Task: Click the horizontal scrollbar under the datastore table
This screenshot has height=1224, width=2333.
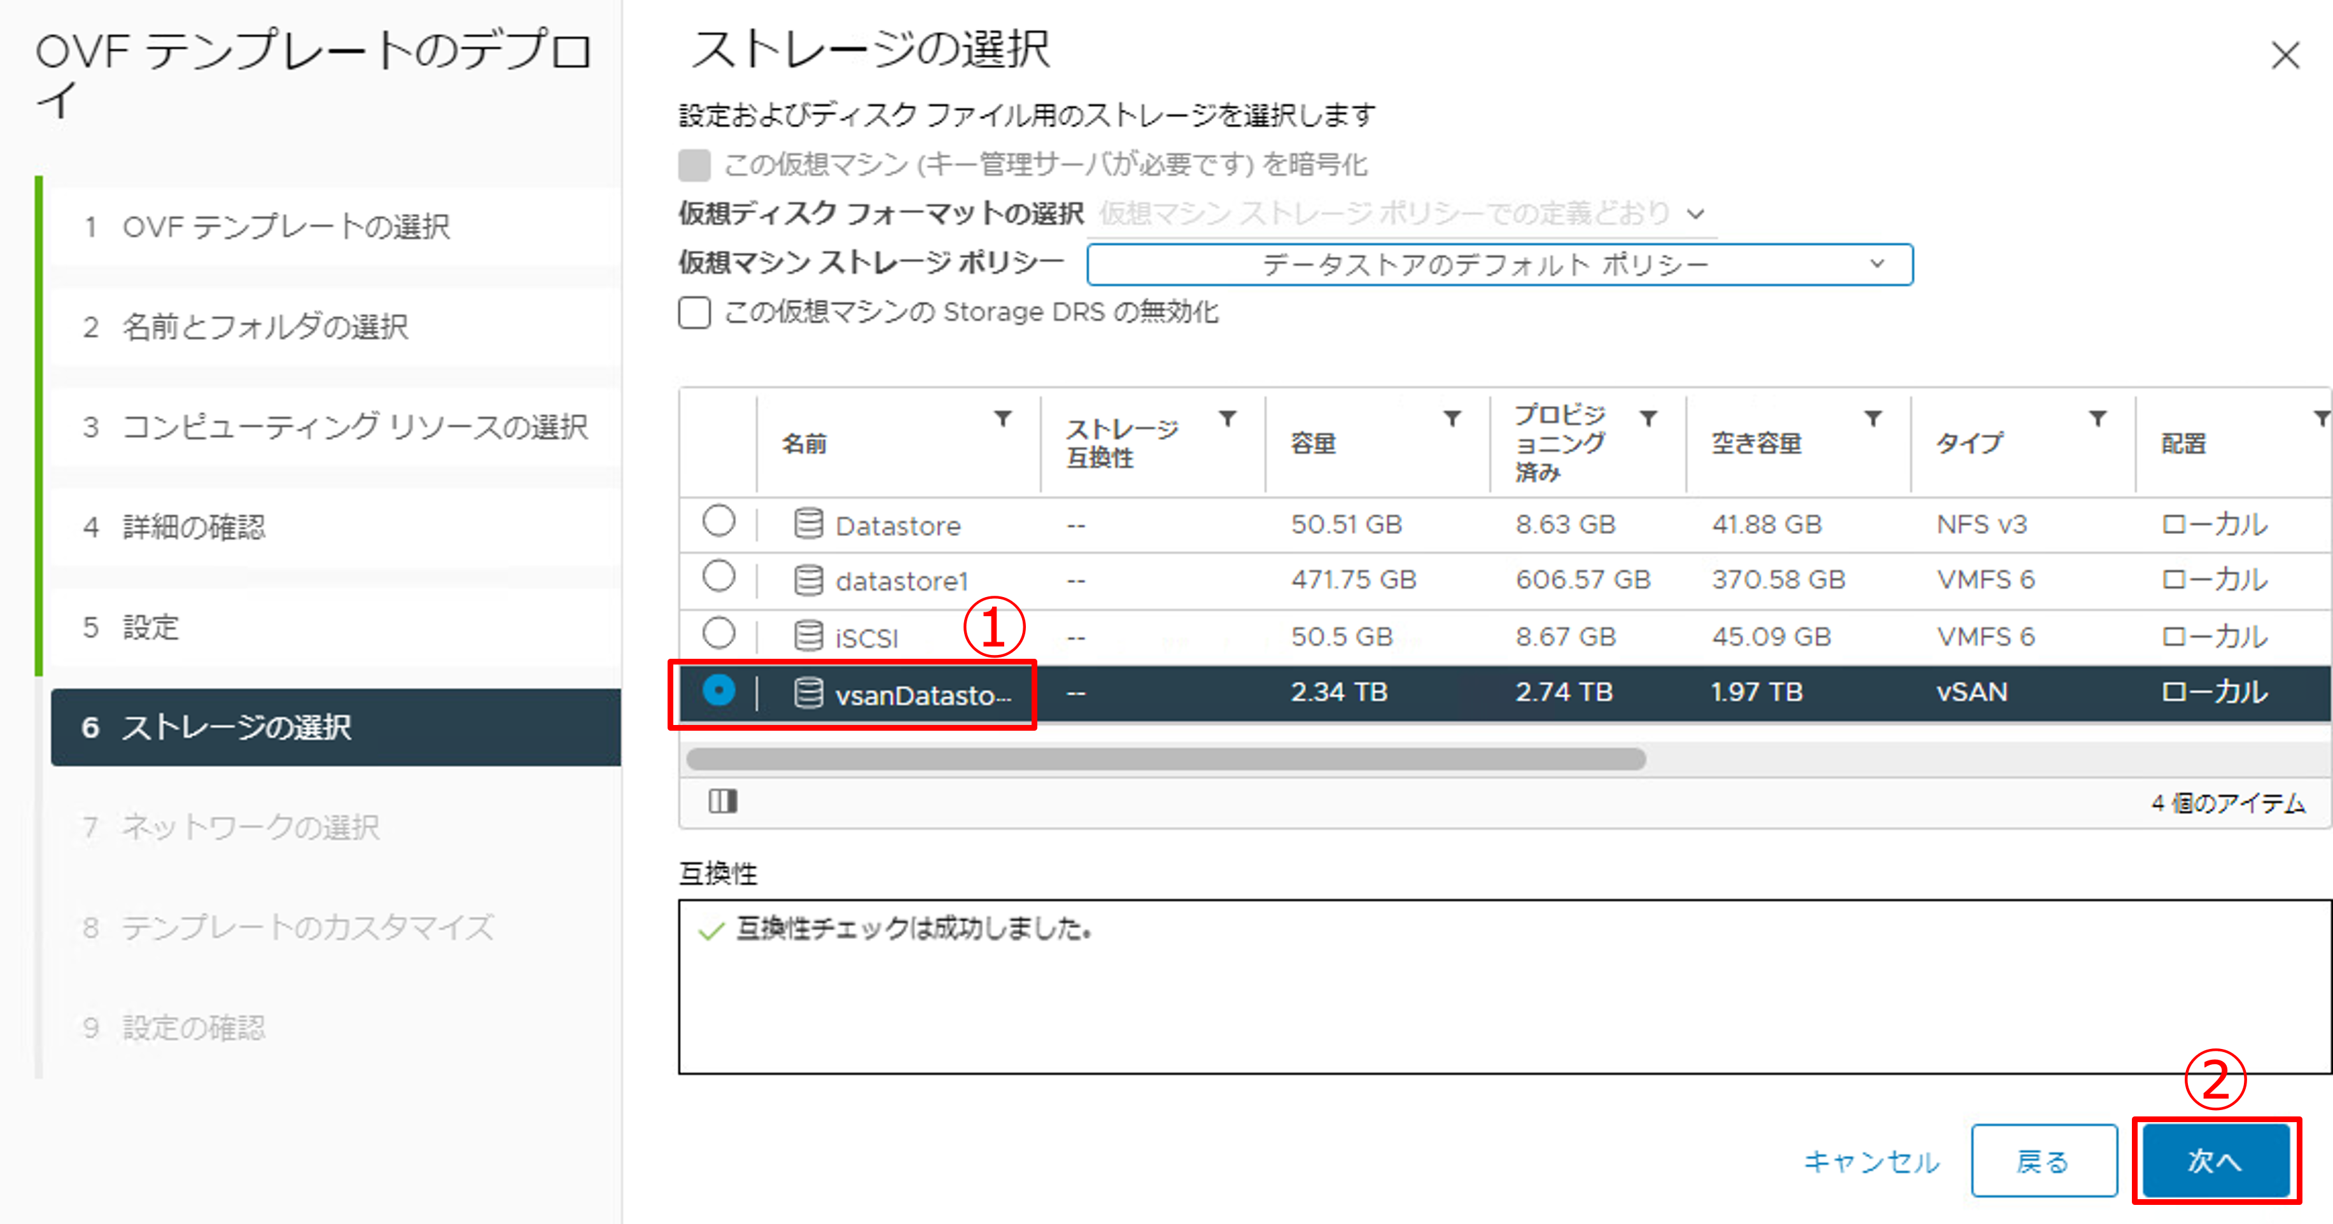Action: [x=1166, y=759]
